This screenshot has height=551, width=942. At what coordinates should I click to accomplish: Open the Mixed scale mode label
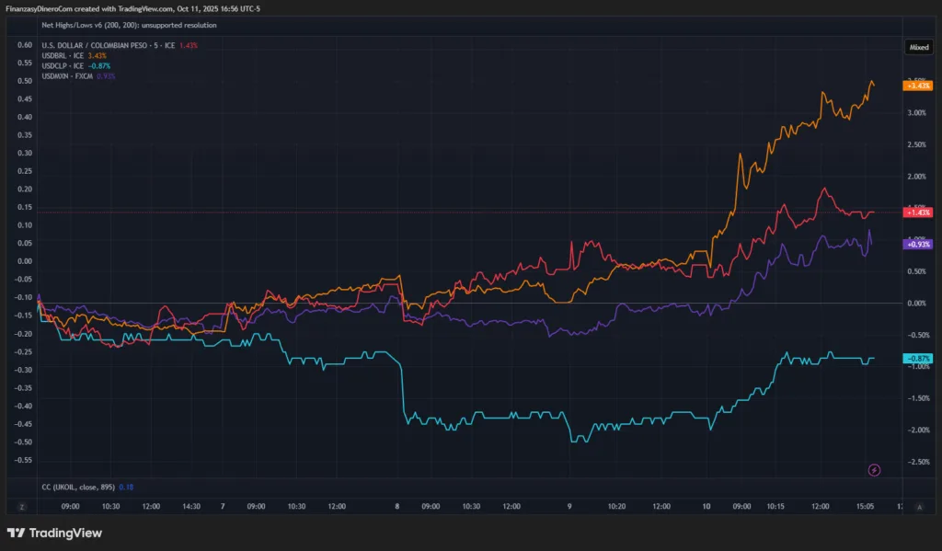point(918,46)
